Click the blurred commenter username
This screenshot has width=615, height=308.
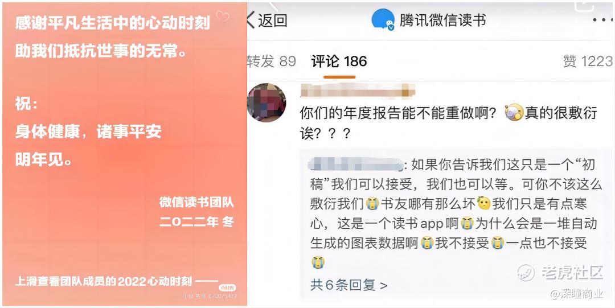(x=358, y=92)
